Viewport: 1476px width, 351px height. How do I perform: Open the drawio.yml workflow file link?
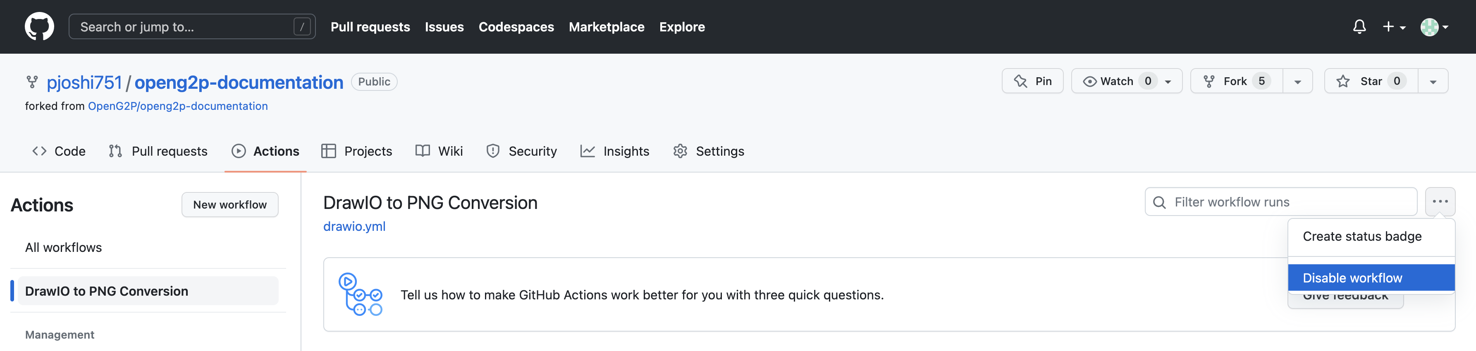354,226
